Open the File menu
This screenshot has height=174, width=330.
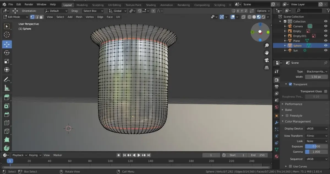(x=11, y=4)
